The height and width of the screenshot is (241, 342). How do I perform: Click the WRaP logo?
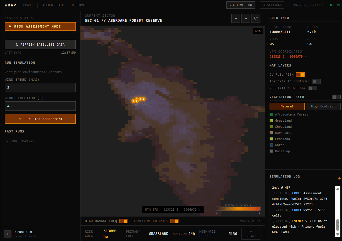tap(11, 5)
